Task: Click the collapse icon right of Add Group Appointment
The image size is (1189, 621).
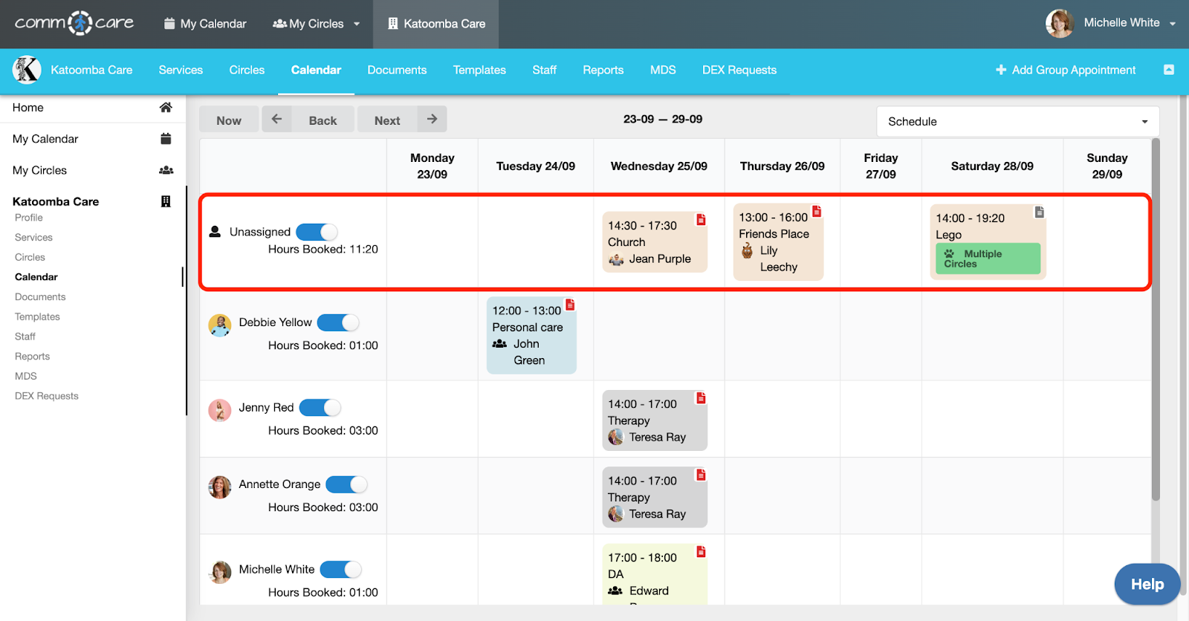Action: pyautogui.click(x=1168, y=70)
